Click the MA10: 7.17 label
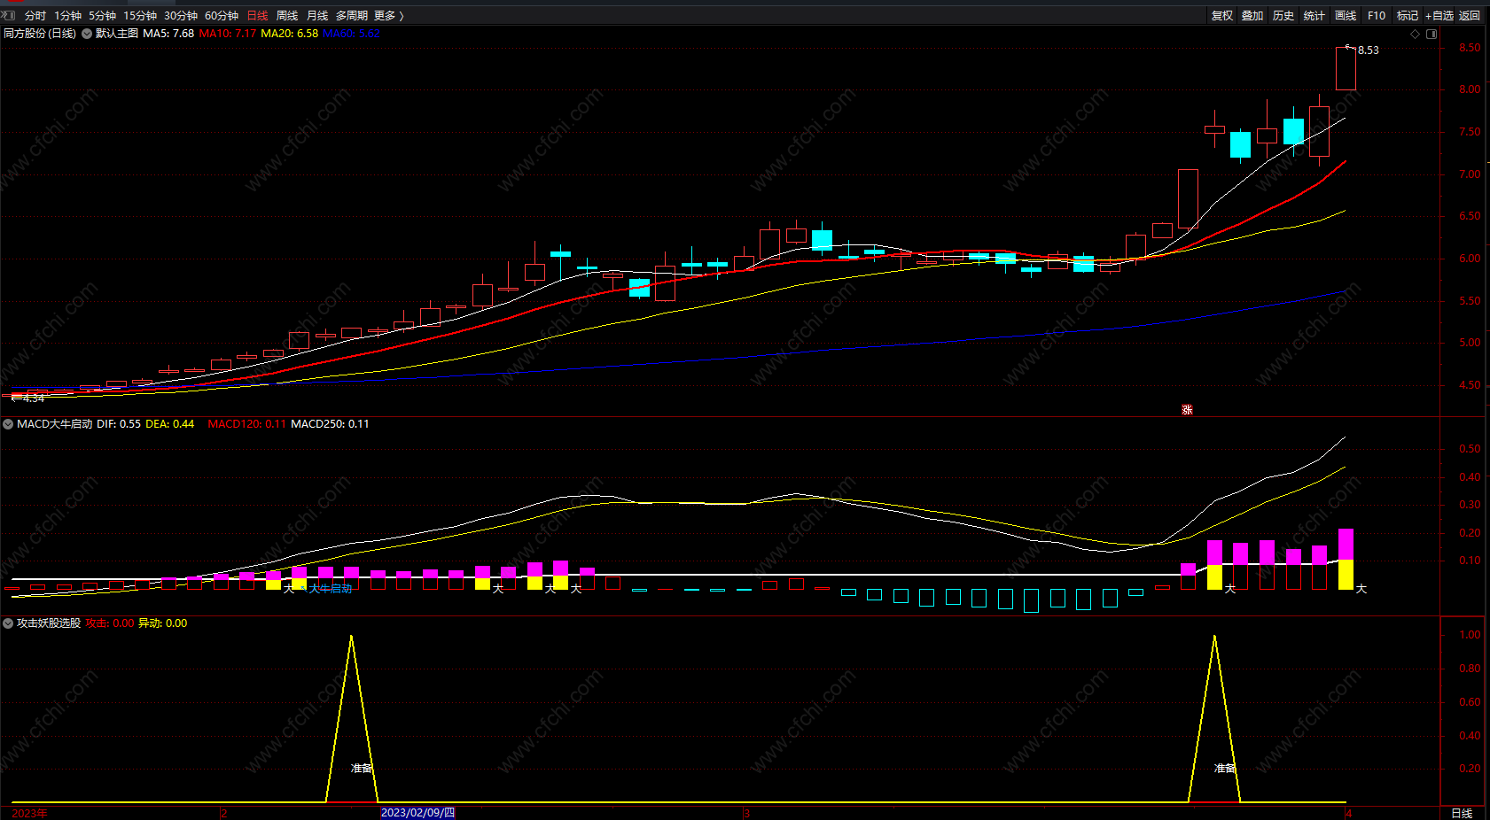Screen dimensions: 1490x820 pos(228,34)
